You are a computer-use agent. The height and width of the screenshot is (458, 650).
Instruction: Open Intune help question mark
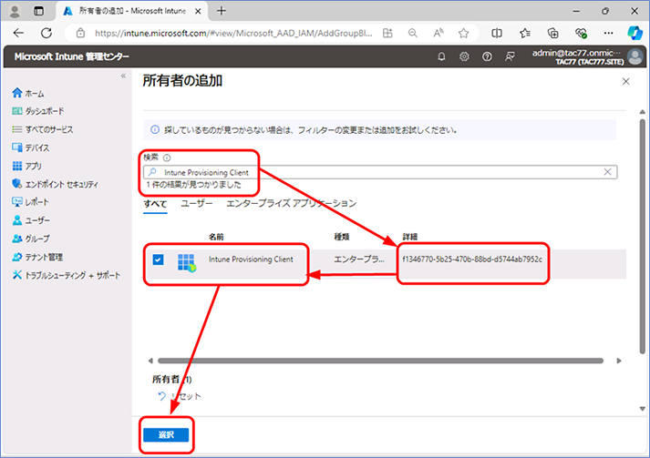(x=487, y=56)
